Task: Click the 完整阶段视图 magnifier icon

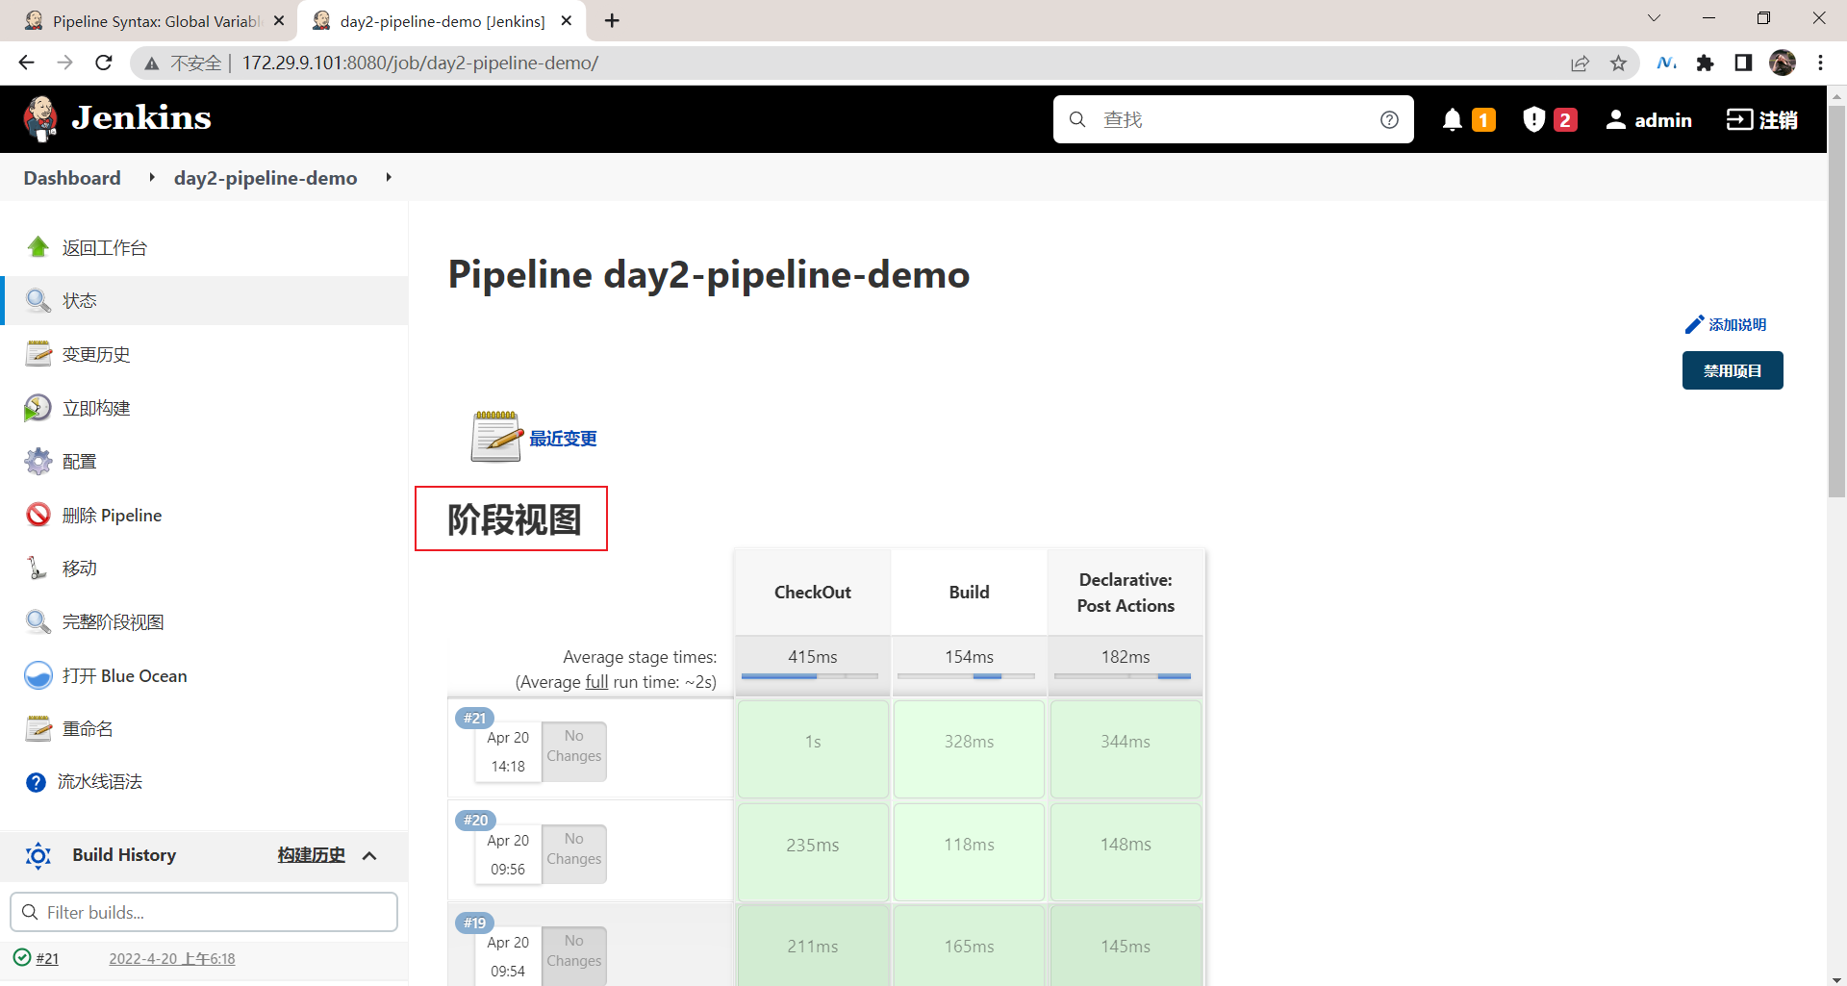Action: 38,621
